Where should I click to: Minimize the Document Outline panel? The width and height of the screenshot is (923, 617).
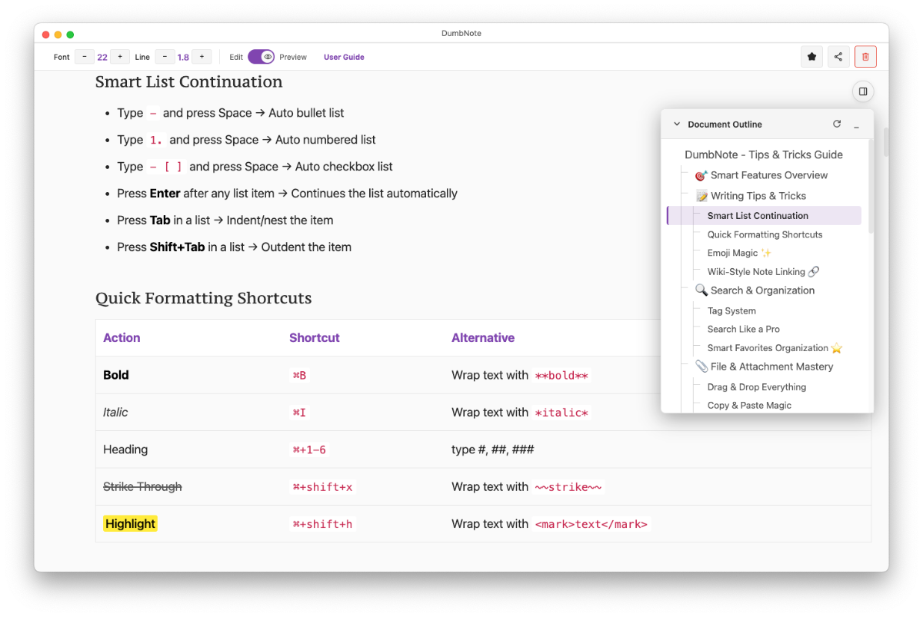pos(857,124)
